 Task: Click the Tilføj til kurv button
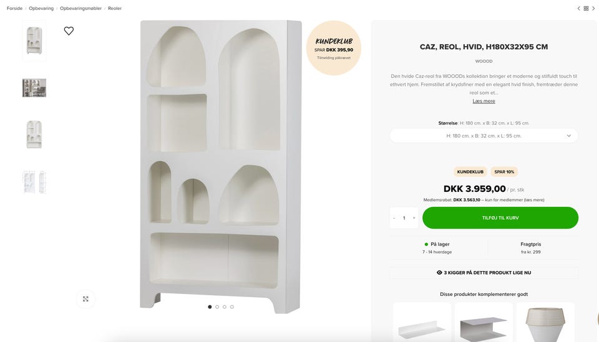click(x=500, y=217)
